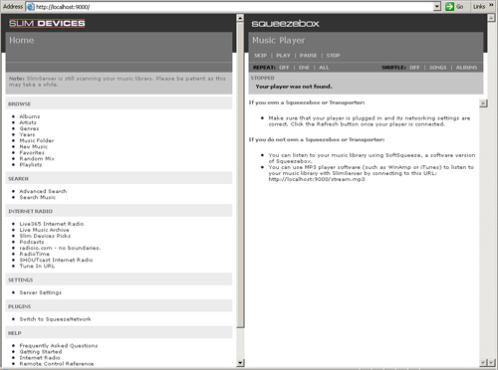Open the Search Music link
This screenshot has width=498, height=370.
coord(38,197)
